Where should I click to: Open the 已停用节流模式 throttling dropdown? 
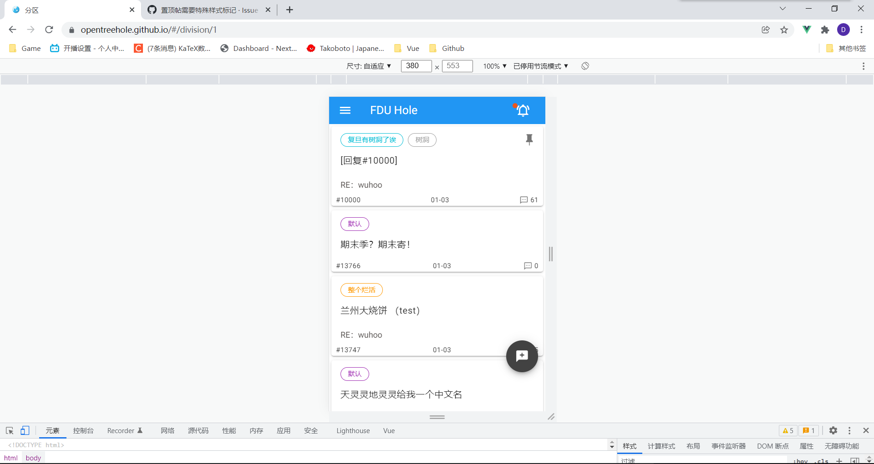(x=540, y=66)
